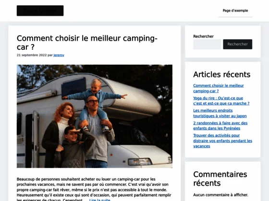Click the Articles récents heading
Image resolution: width=269 pixels, height=201 pixels.
tap(221, 75)
